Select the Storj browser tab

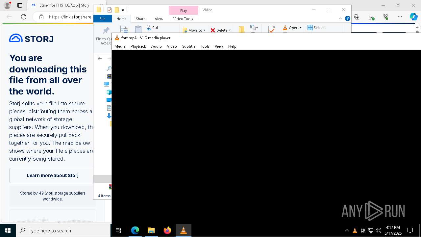pyautogui.click(x=61, y=5)
